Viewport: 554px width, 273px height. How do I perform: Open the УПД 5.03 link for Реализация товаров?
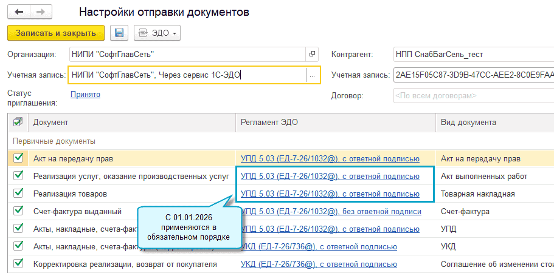[330, 194]
